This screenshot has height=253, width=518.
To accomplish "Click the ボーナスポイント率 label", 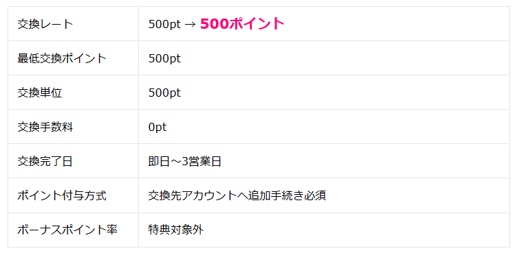I will pyautogui.click(x=67, y=230).
